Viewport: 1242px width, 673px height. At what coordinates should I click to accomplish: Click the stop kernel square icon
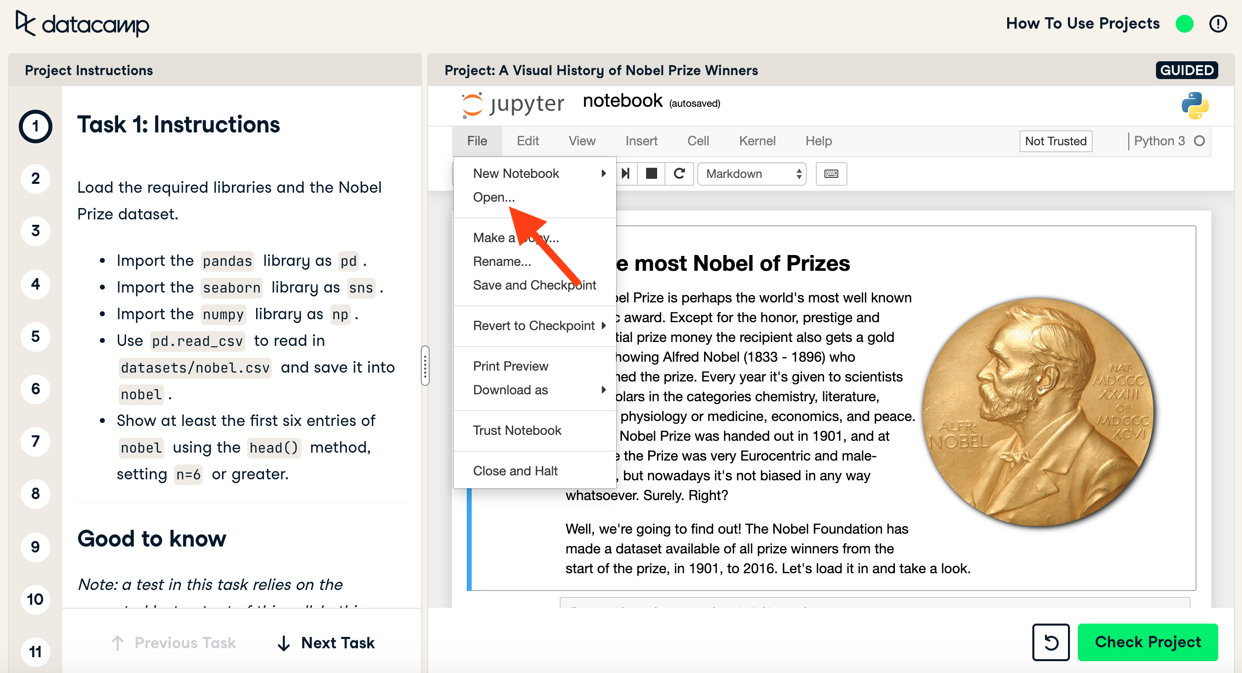pos(652,173)
